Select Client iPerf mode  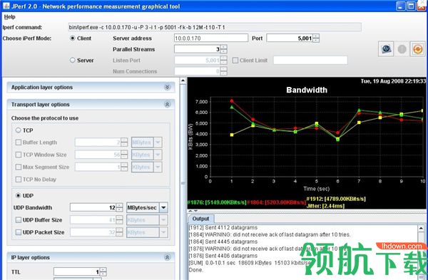pyautogui.click(x=72, y=38)
